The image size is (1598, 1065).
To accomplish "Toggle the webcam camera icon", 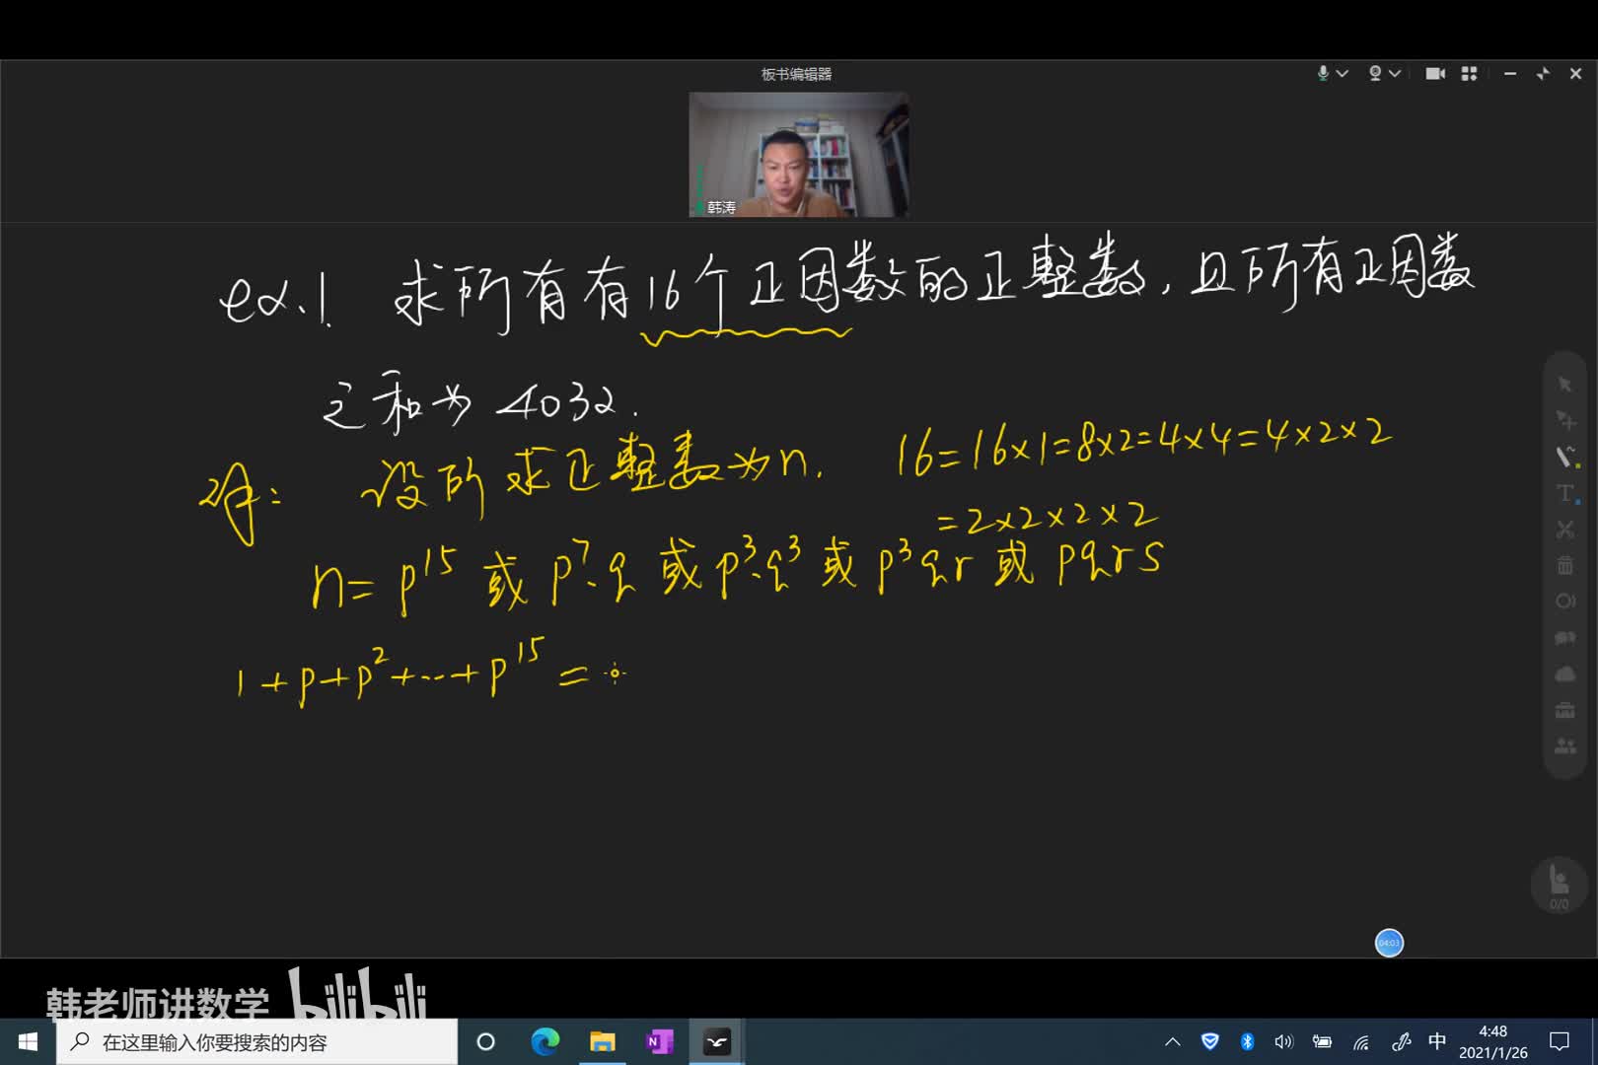I will coord(1375,74).
